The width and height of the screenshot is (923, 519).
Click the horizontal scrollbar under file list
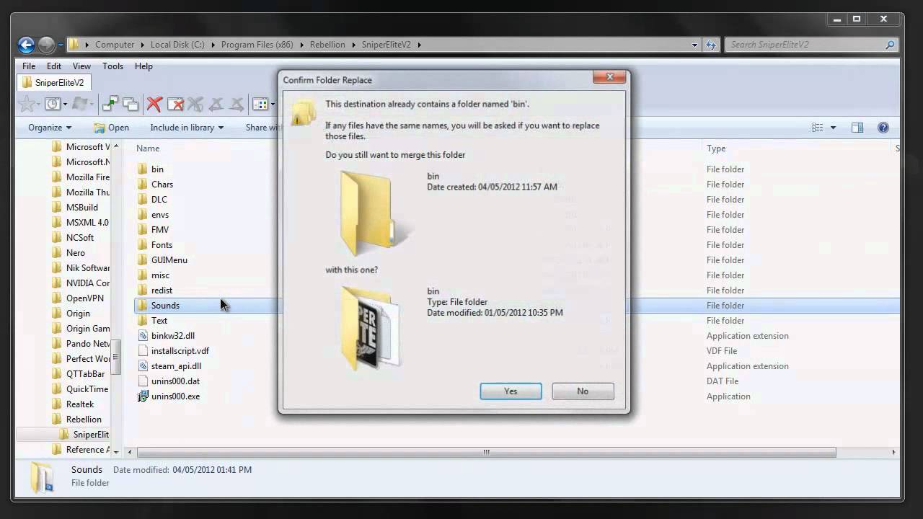click(486, 452)
